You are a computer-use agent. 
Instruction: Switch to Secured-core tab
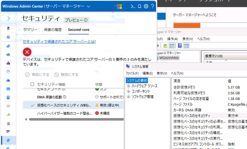pos(79,30)
